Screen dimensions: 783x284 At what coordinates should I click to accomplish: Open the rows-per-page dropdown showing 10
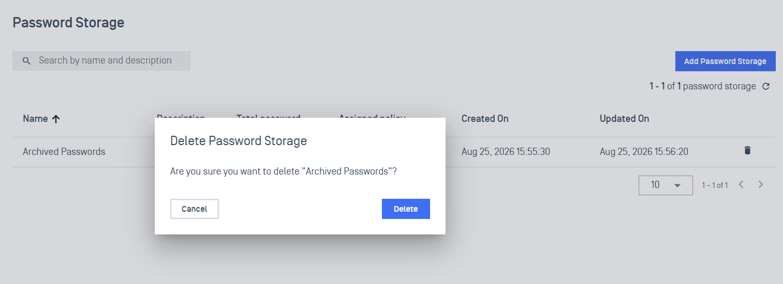[666, 185]
